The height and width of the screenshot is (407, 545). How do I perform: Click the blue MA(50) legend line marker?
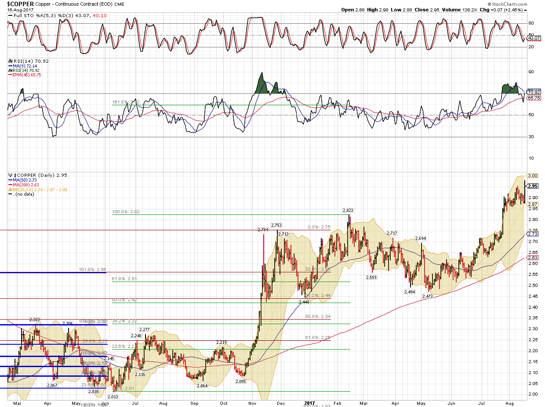[x=10, y=180]
